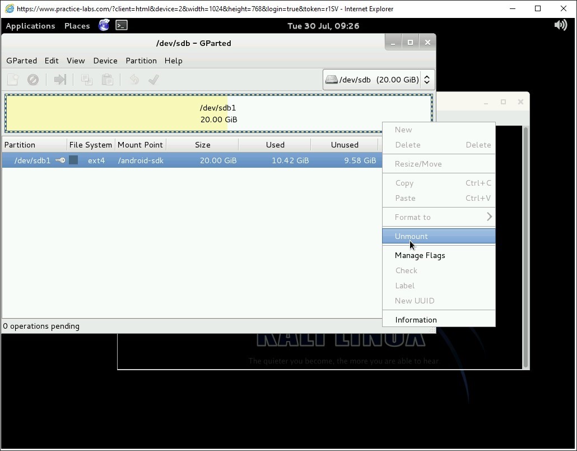The height and width of the screenshot is (451, 577).
Task: Click the volume speaker icon
Action: pos(560,25)
